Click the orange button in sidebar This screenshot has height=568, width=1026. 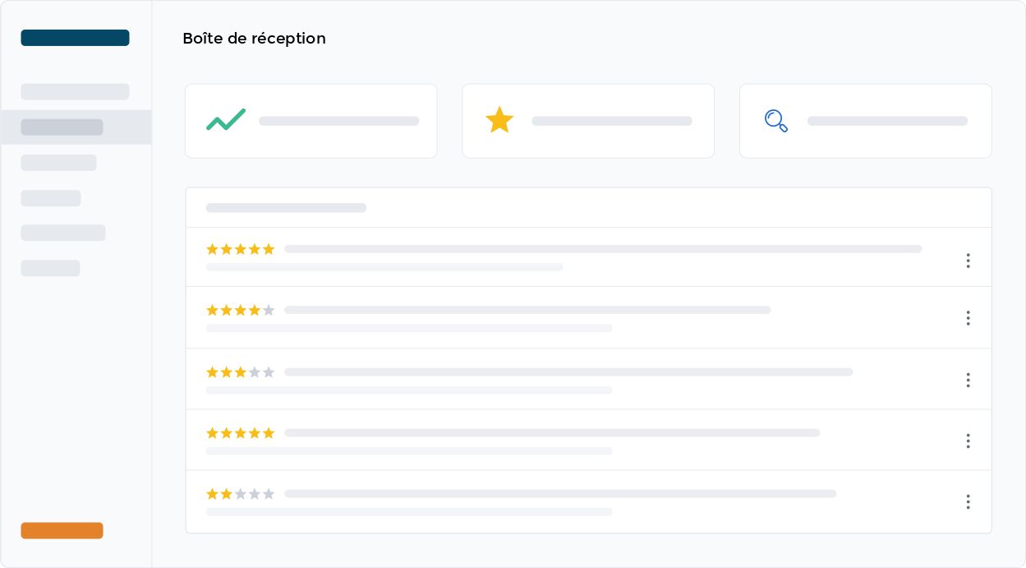point(62,531)
